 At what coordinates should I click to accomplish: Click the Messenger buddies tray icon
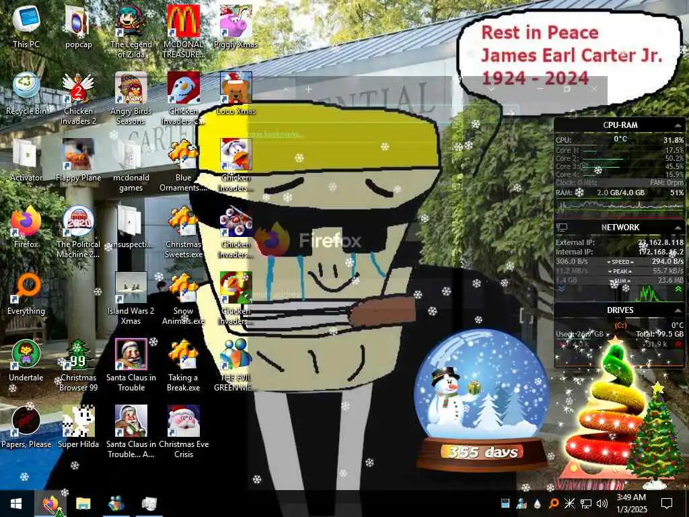[521, 504]
